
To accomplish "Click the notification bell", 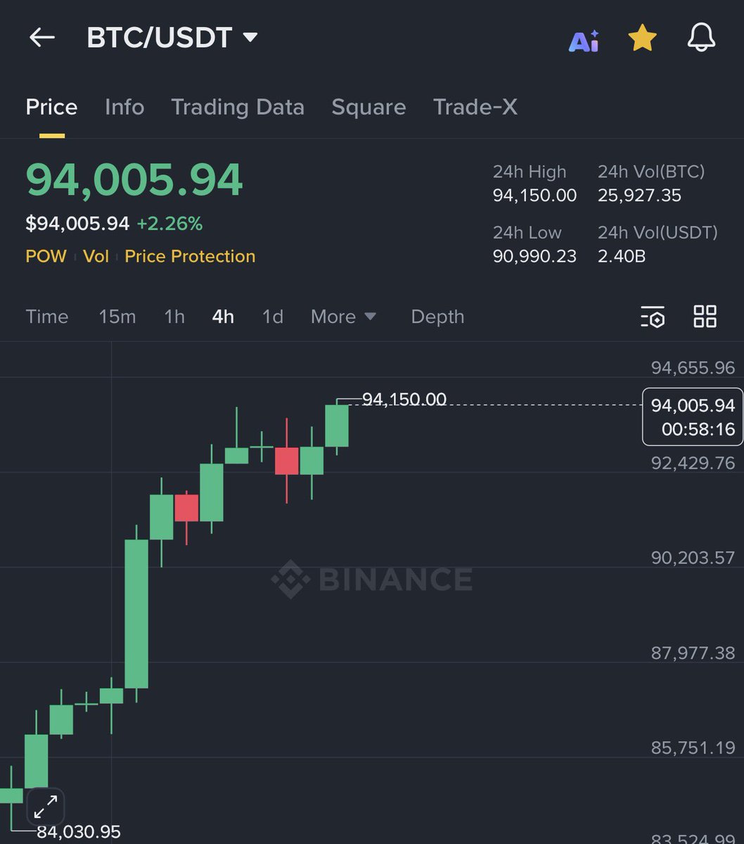I will click(700, 38).
